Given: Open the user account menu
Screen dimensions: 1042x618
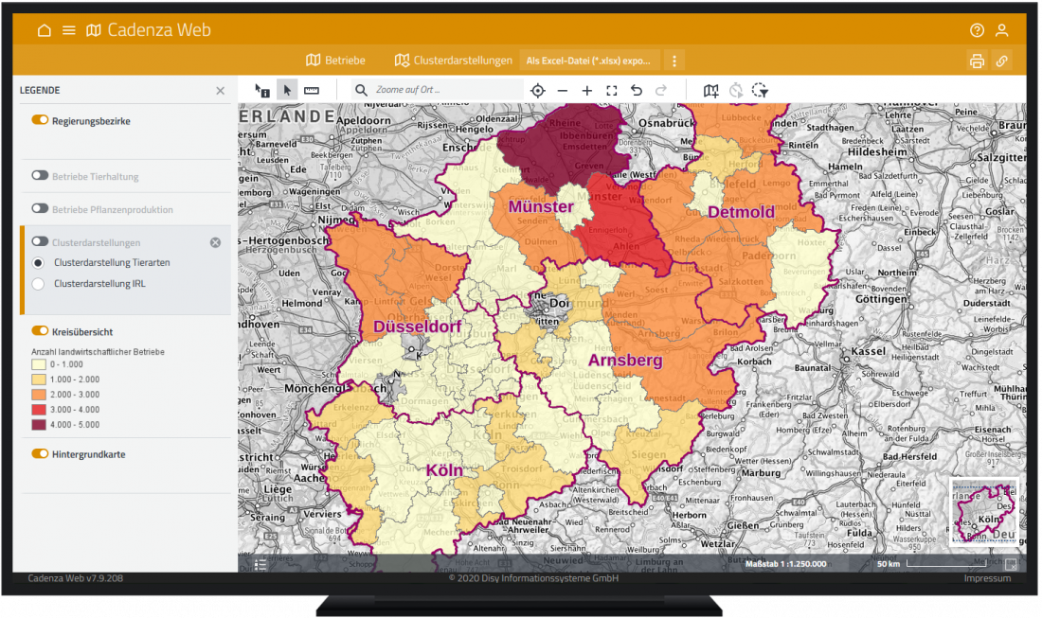Looking at the screenshot, I should [x=1002, y=30].
